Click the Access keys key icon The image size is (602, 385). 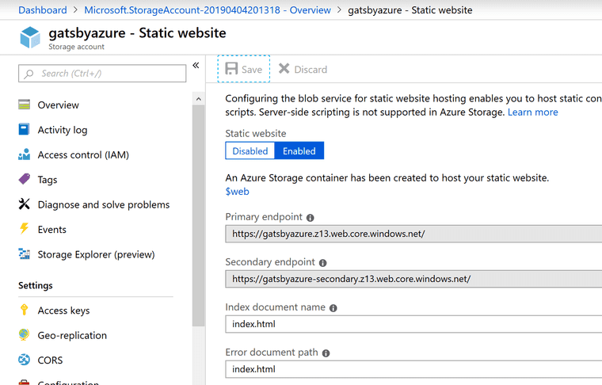pyautogui.click(x=25, y=311)
